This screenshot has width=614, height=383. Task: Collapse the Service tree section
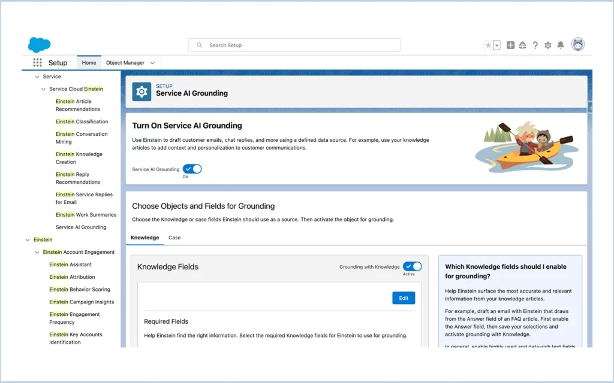pos(37,77)
